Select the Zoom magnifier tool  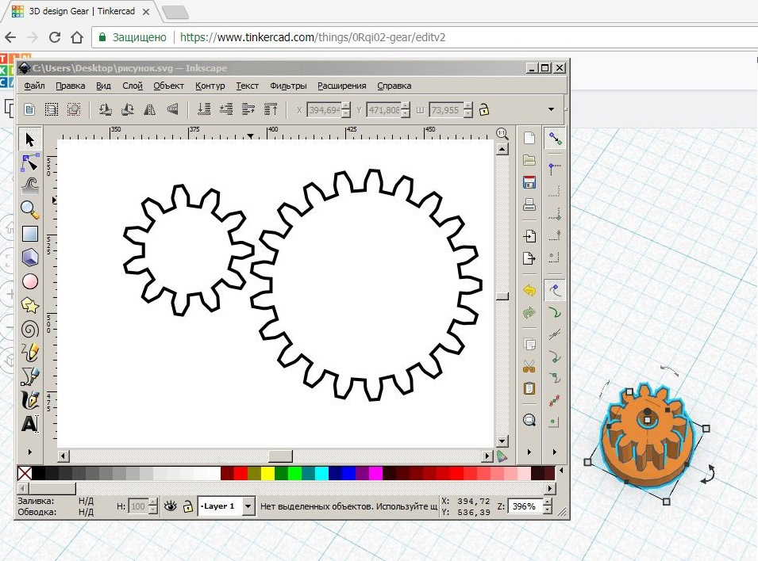[30, 209]
